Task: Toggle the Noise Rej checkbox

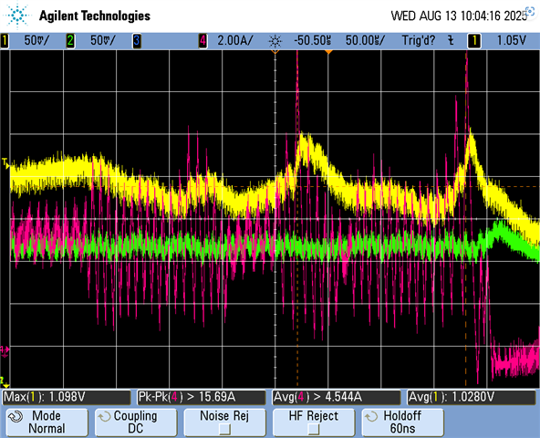Action: click(x=224, y=430)
